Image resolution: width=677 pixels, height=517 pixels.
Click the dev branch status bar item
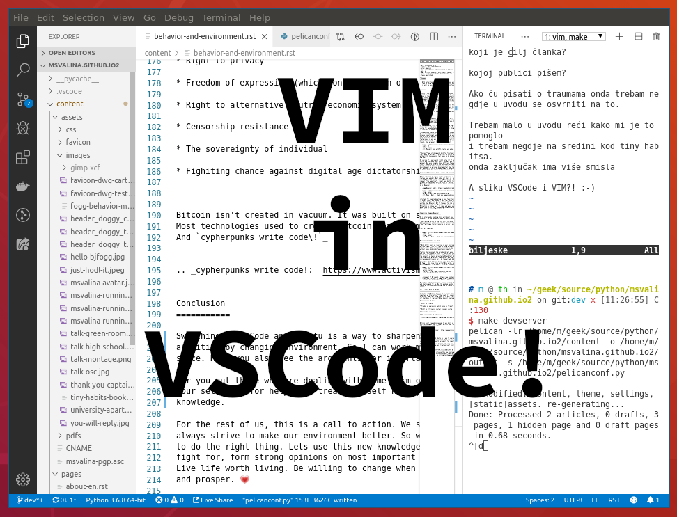[x=30, y=500]
